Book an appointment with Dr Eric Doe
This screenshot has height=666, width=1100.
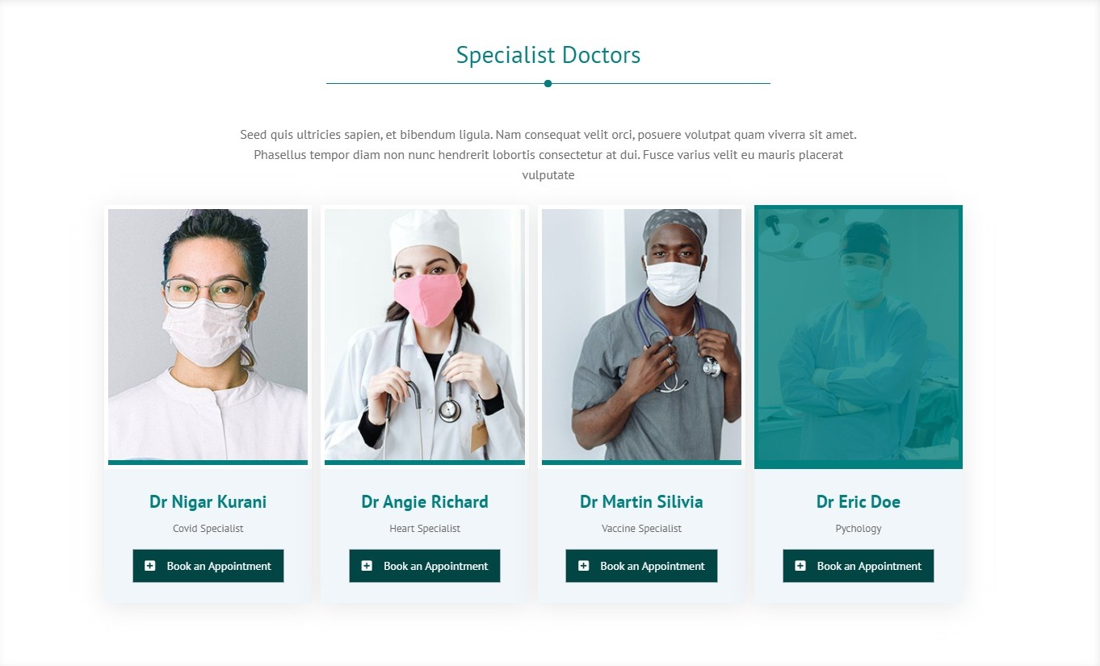[x=859, y=566]
